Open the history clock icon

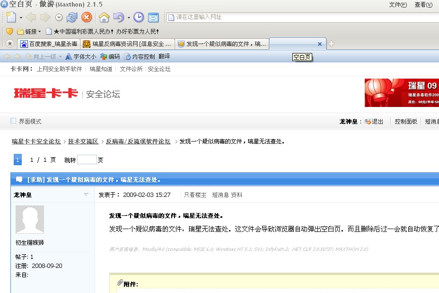pyautogui.click(x=139, y=18)
